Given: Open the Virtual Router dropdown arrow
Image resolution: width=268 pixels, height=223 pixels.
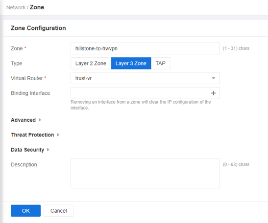Looking at the screenshot, I should tap(213, 78).
